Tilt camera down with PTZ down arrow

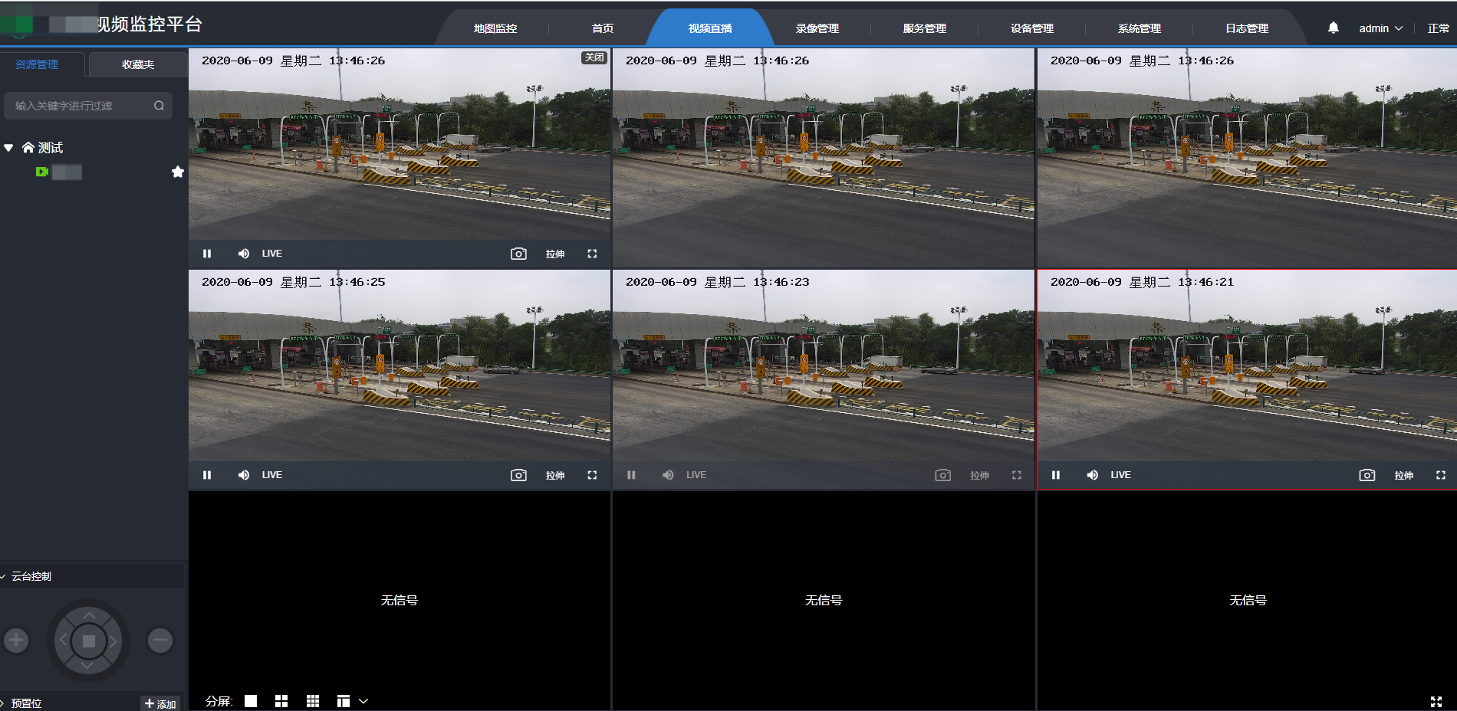tap(87, 667)
